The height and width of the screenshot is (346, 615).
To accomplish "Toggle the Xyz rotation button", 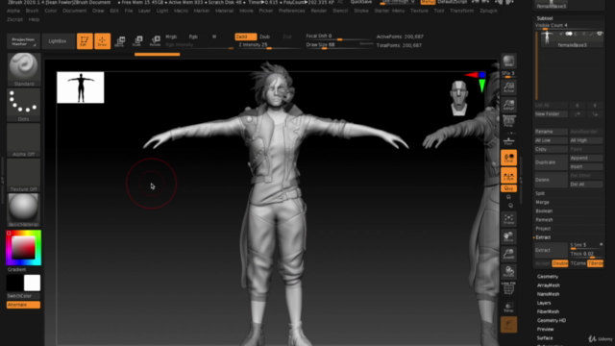I will pos(508,188).
